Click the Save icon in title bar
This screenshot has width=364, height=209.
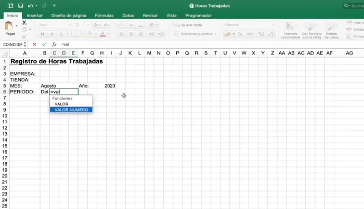(20, 6)
